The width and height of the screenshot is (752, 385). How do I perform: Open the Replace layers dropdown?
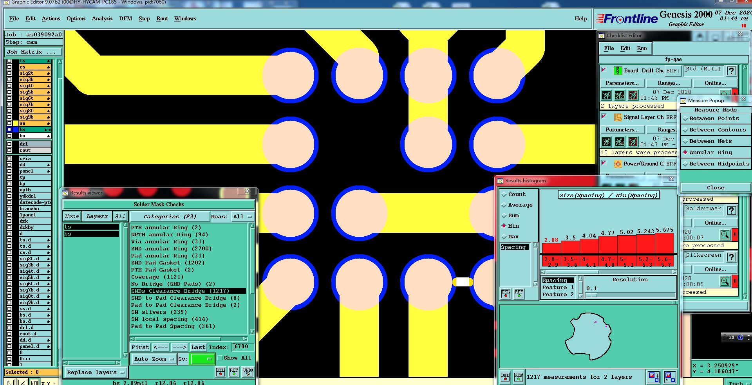tap(95, 372)
